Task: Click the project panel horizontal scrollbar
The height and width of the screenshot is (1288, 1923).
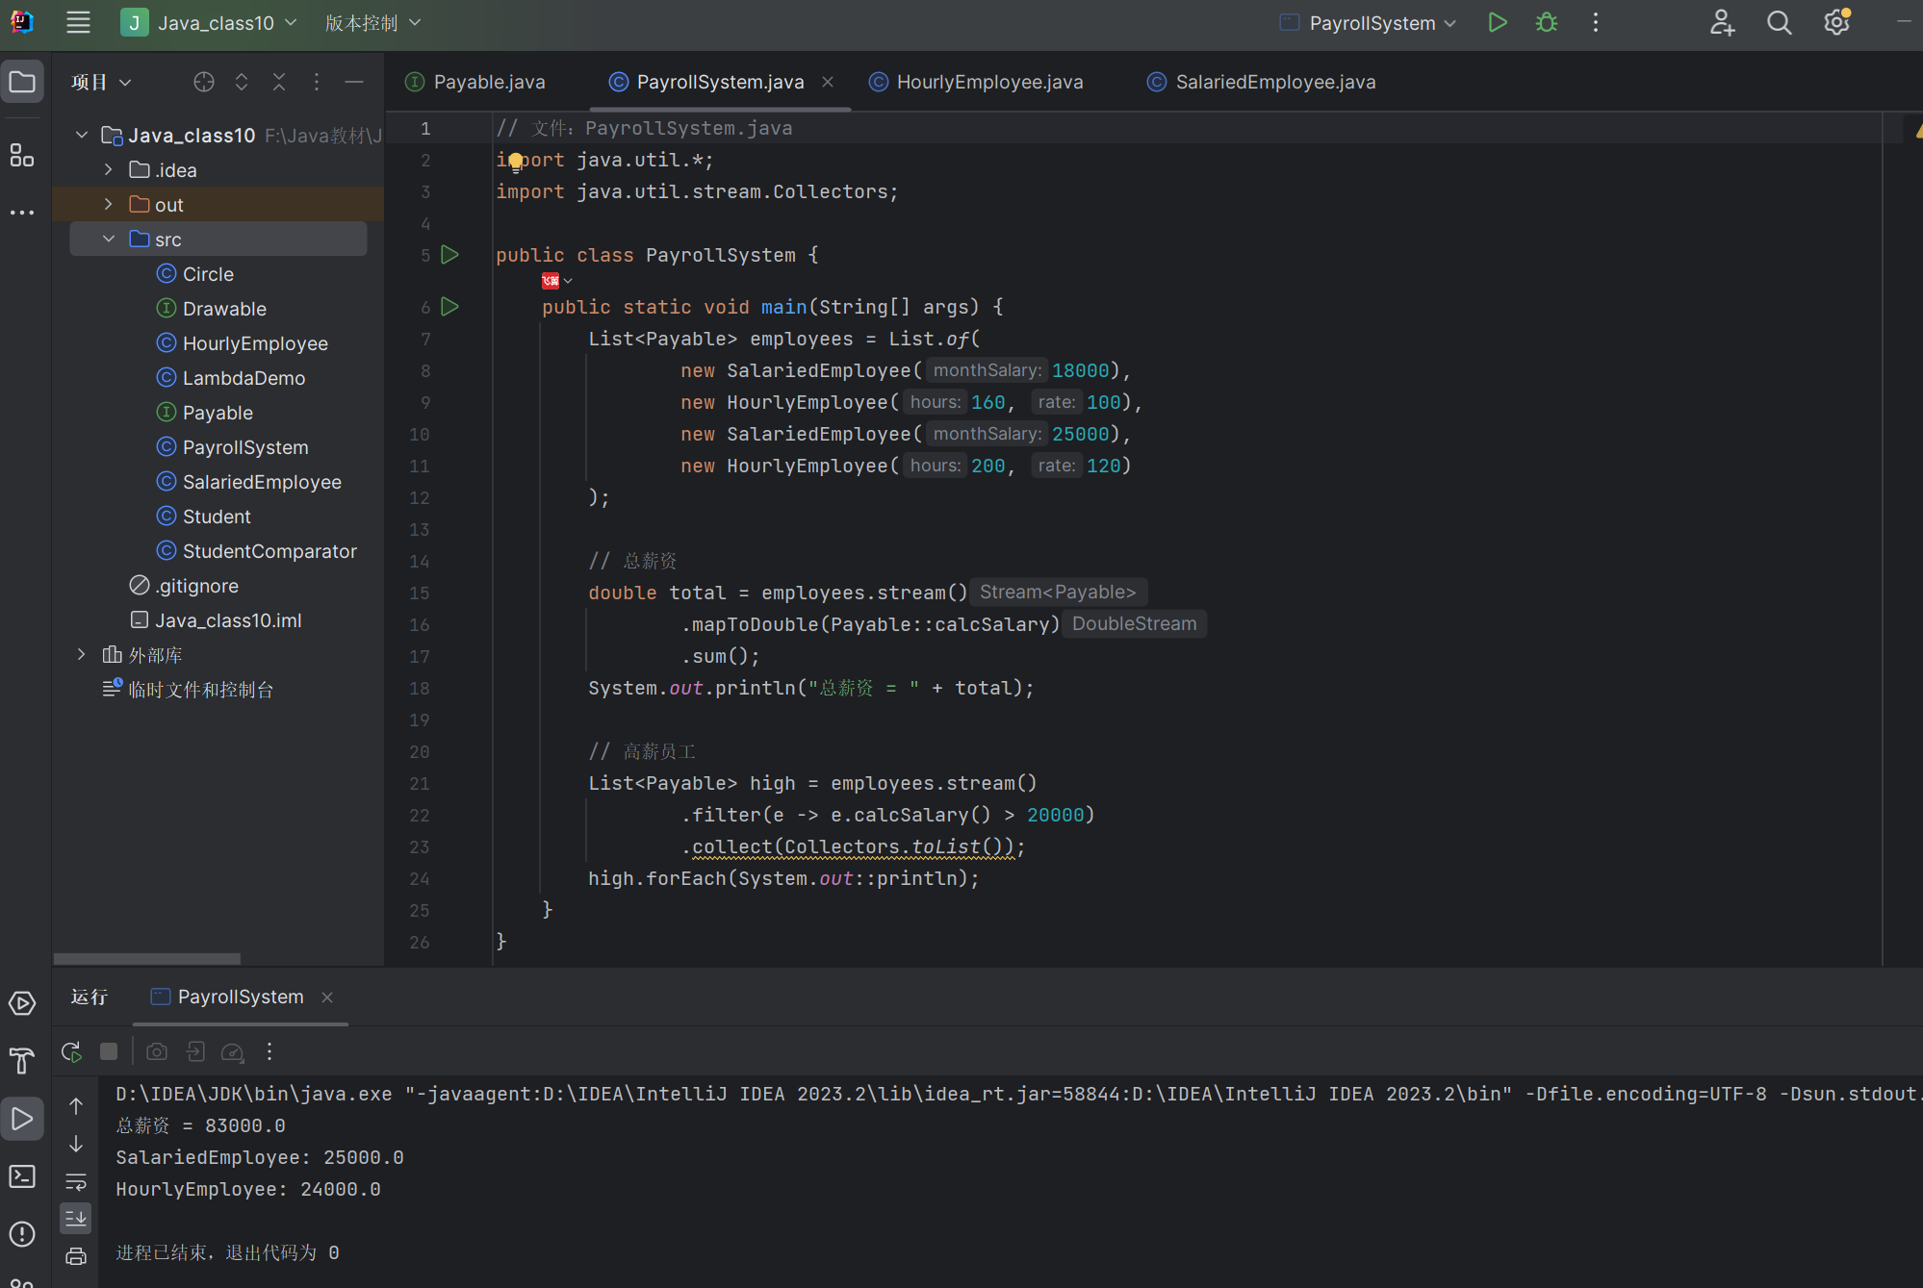Action: (146, 958)
